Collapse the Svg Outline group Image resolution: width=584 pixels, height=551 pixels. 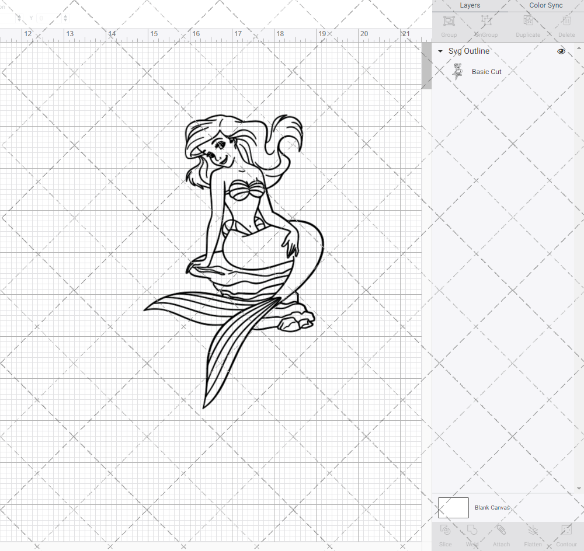(x=440, y=51)
